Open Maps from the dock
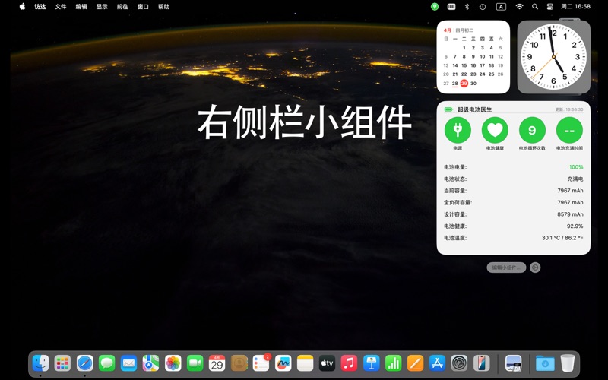608x380 pixels. (150, 363)
